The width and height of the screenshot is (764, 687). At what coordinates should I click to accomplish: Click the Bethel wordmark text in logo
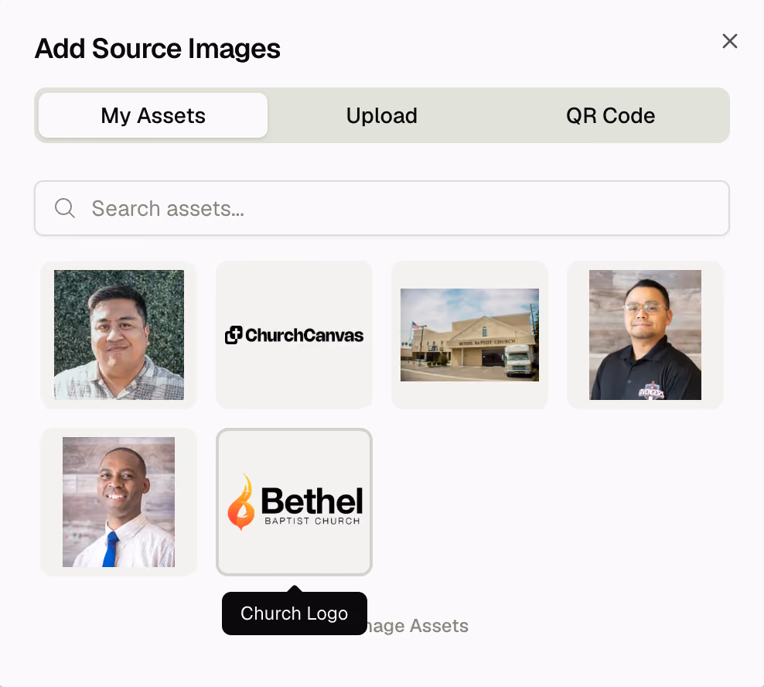[x=312, y=501]
